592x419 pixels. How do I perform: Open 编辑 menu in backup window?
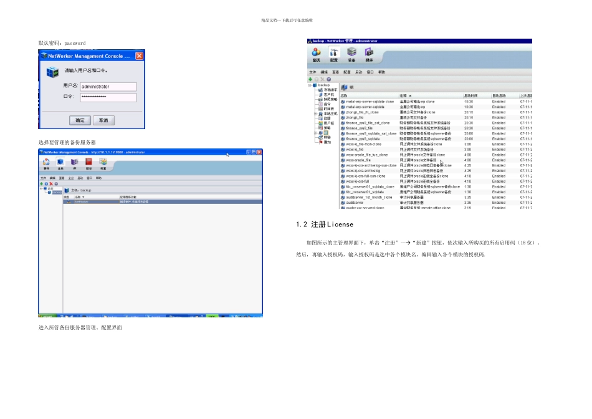[x=324, y=72]
